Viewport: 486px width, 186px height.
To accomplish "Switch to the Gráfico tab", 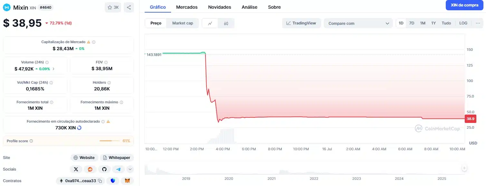I will coord(158,7).
